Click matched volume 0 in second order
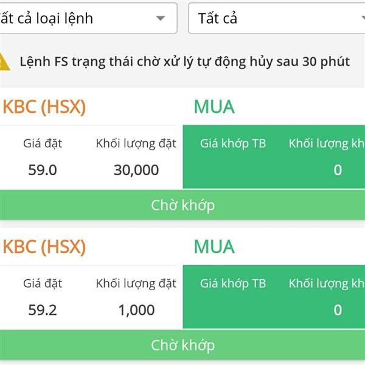This screenshot has height=365, width=365. [338, 310]
